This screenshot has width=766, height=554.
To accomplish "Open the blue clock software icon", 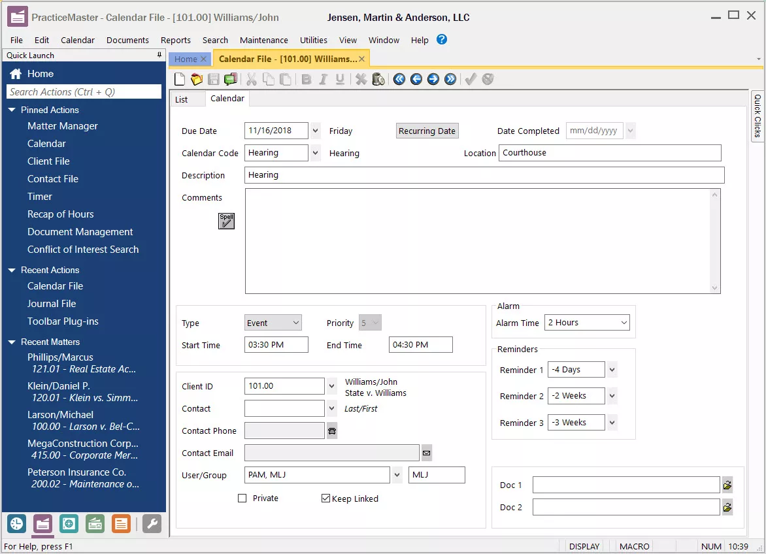I will tap(16, 523).
